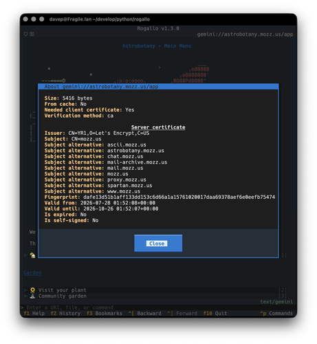Click Subject alternative ascii.mozz.us line
Viewport: 317px width, 344px height.
[96, 144]
